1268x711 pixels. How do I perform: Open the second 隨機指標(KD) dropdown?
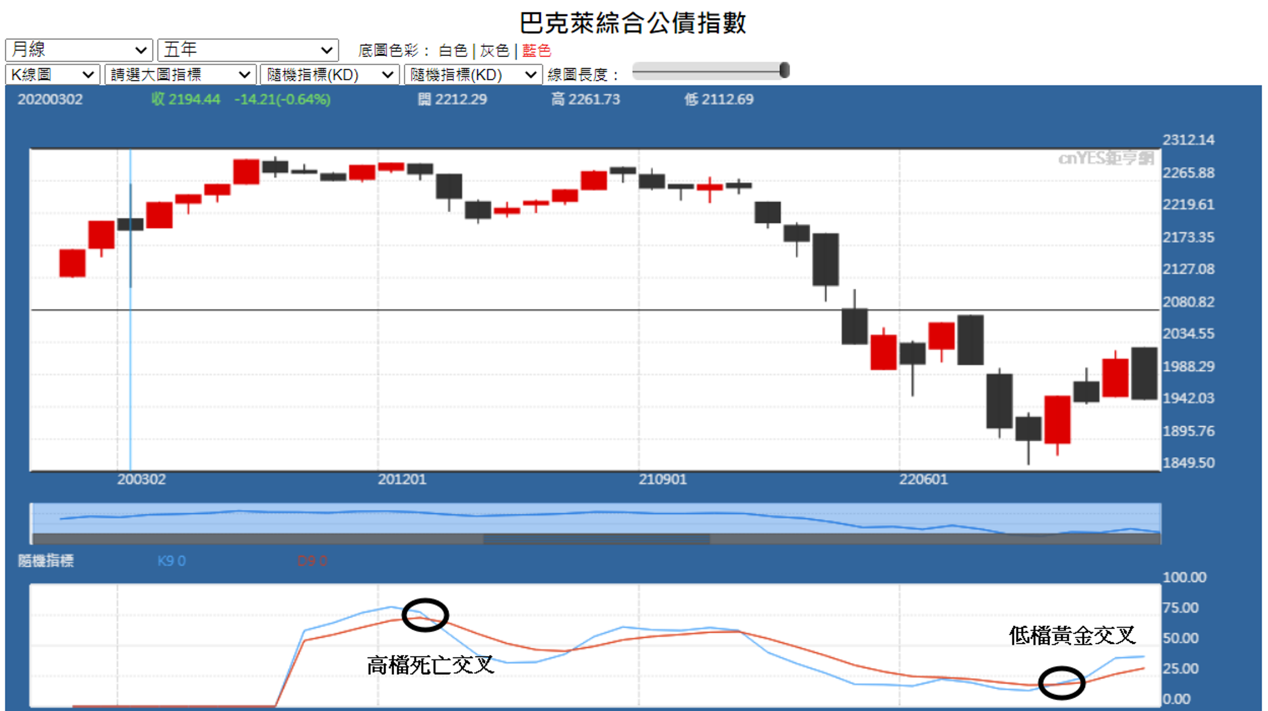pos(473,74)
